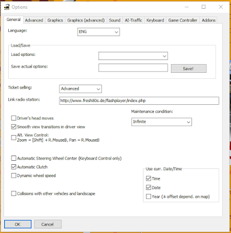Click the Save actual options text field
Viewport: 231px width, 233px height.
[133, 68]
